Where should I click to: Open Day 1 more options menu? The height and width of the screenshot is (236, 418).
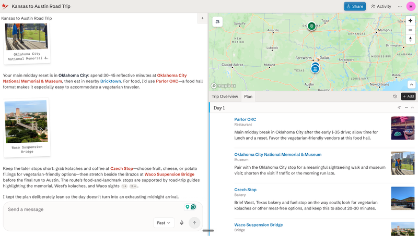click(x=407, y=108)
